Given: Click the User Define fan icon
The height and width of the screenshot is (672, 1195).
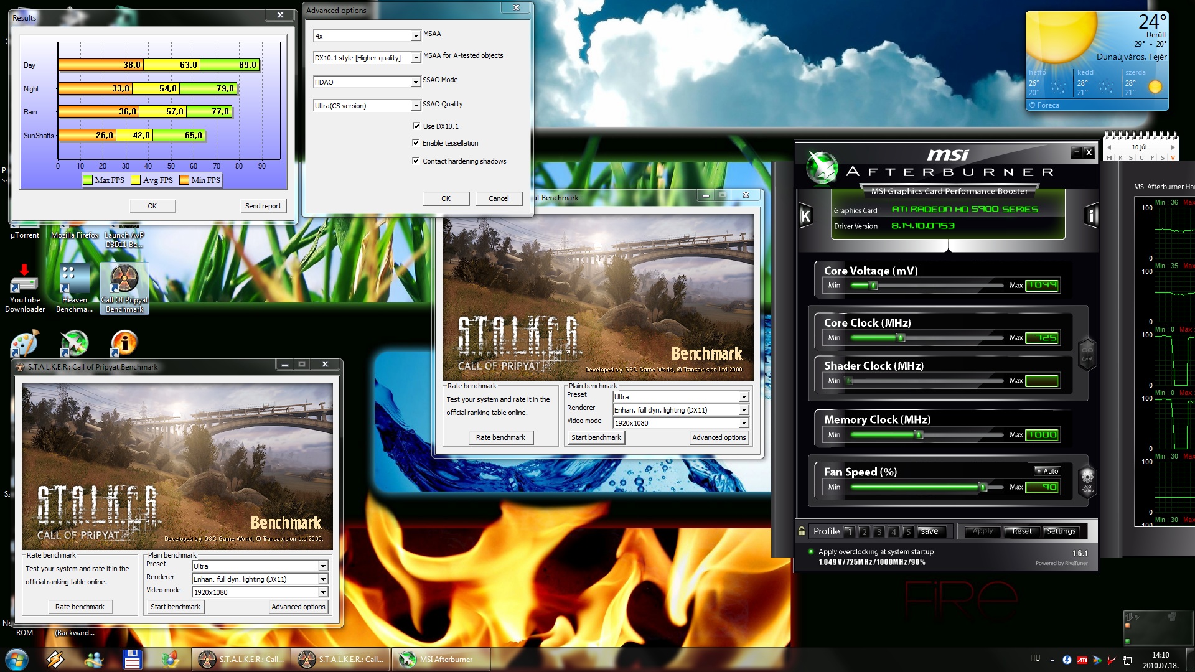Looking at the screenshot, I should [1087, 482].
